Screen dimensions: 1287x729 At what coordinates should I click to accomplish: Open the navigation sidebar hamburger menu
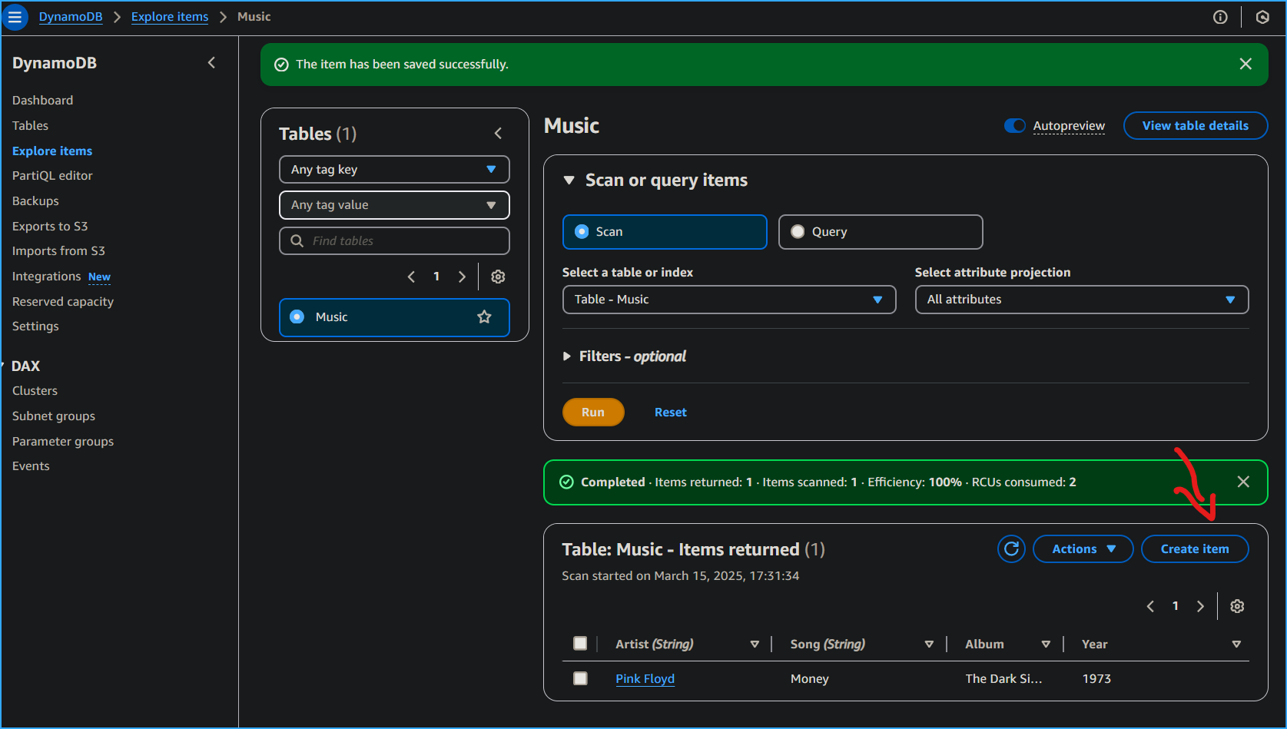pyautogui.click(x=15, y=17)
